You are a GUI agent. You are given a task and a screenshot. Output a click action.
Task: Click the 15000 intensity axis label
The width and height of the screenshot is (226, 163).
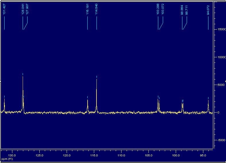pos(222,29)
